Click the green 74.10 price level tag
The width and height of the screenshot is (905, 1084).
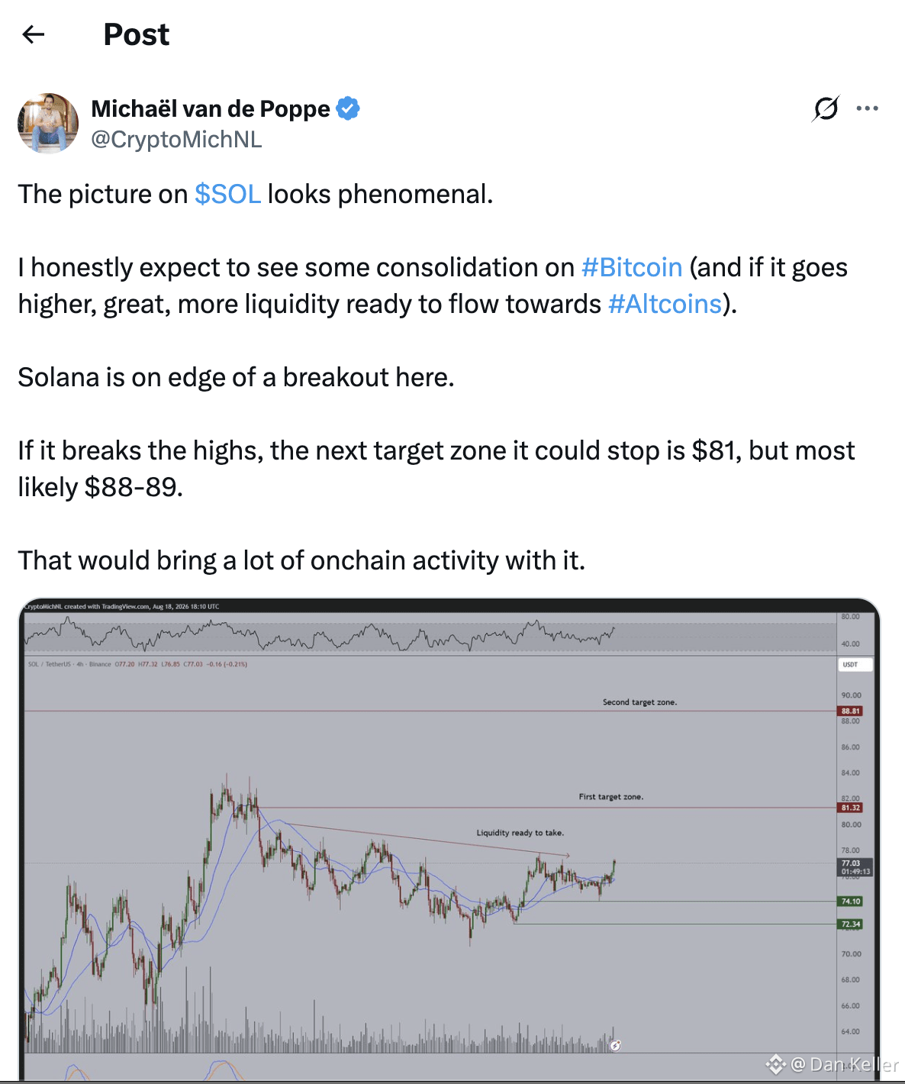(x=850, y=902)
